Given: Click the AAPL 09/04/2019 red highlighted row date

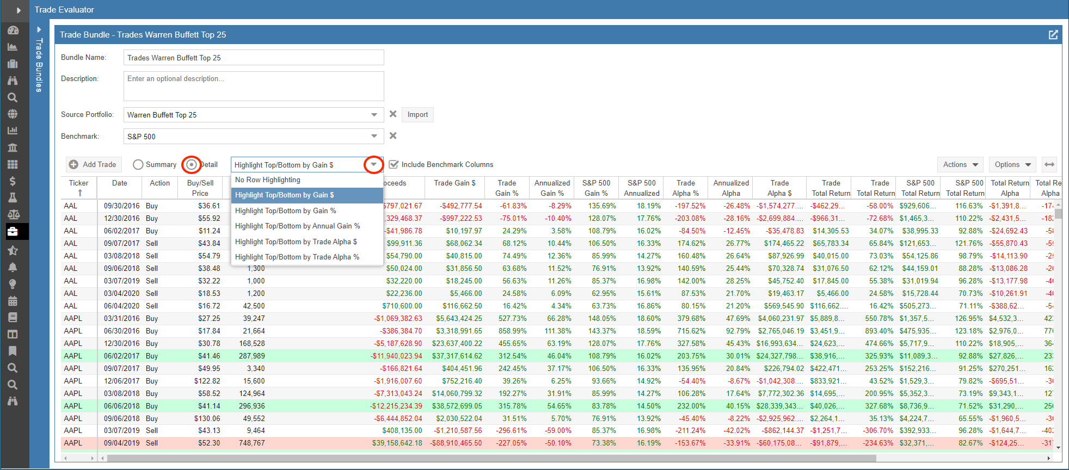Looking at the screenshot, I should click(x=122, y=443).
